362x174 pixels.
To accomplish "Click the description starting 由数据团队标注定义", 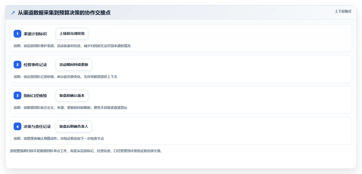I will point(70,108).
